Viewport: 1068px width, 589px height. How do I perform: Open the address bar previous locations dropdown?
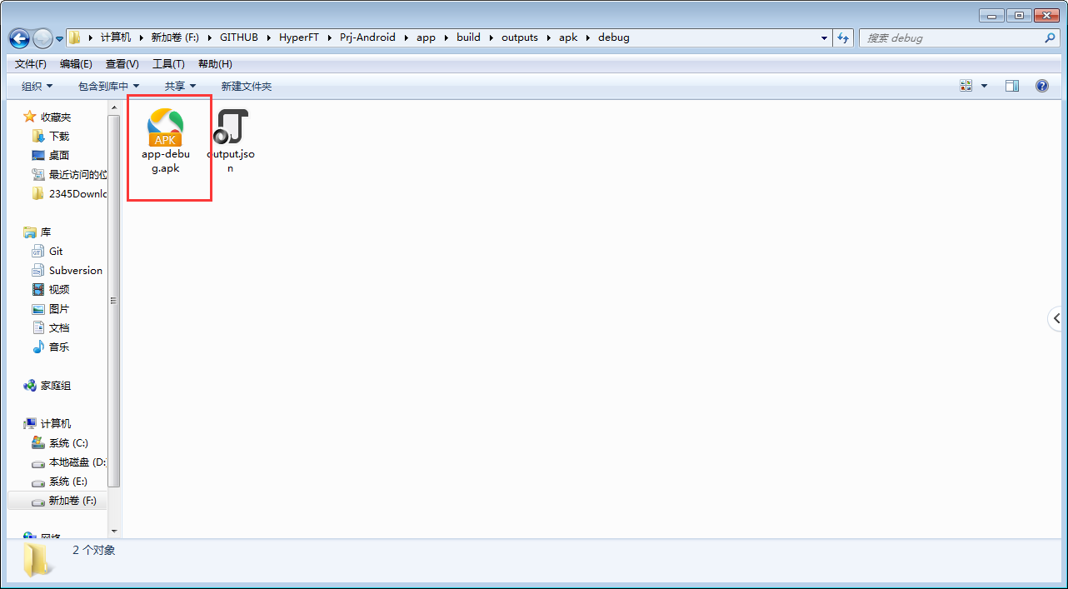(824, 37)
